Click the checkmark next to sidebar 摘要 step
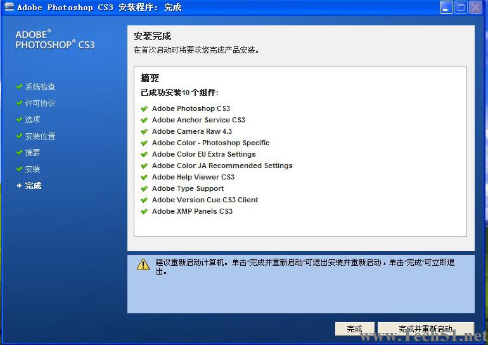The height and width of the screenshot is (345, 488). point(19,152)
